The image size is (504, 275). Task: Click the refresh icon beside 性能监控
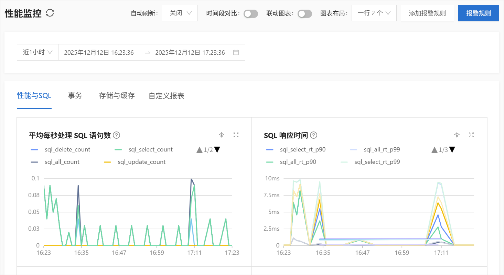point(50,13)
